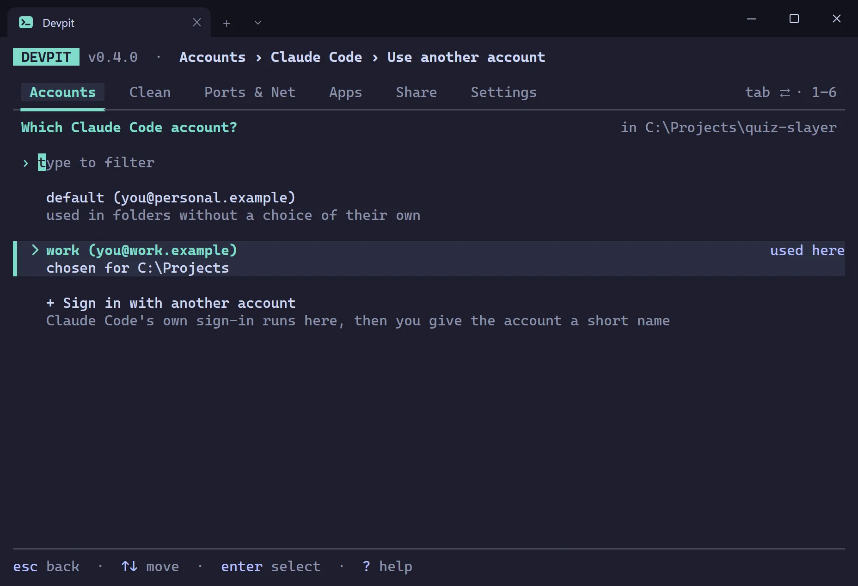Click the up-down arrows move hint
The height and width of the screenshot is (586, 858).
(x=150, y=567)
